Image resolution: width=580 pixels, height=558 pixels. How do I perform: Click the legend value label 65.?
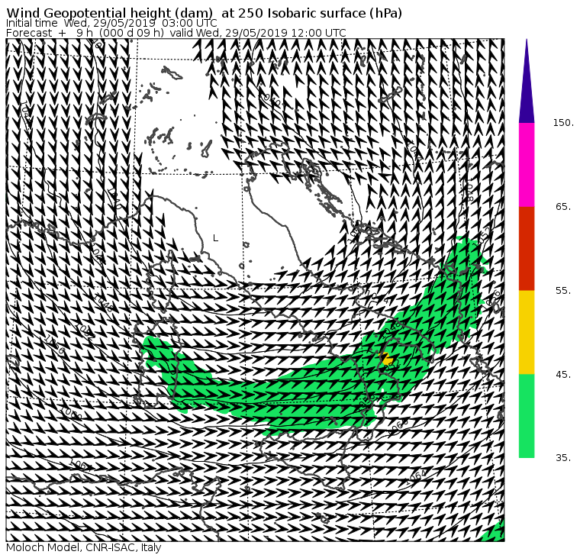(x=565, y=206)
